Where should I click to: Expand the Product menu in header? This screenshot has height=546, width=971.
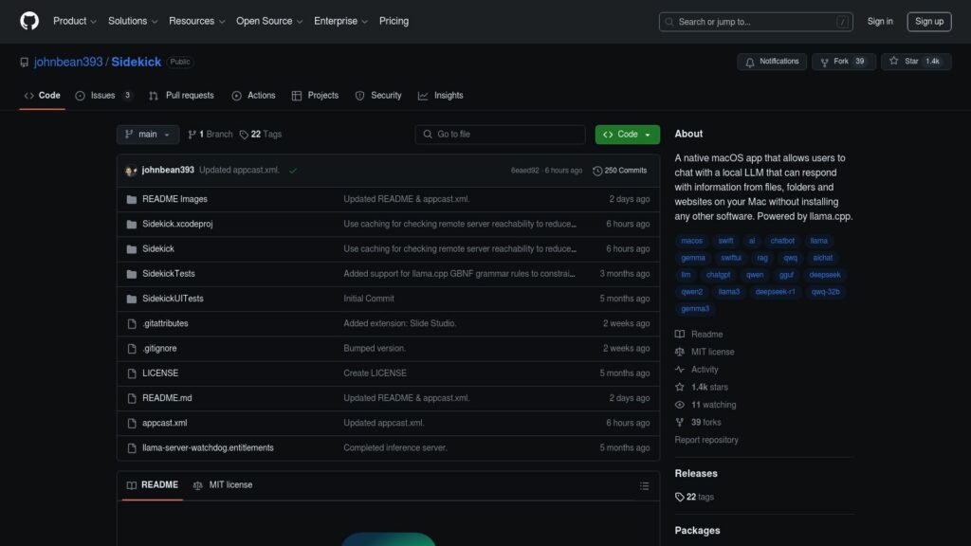75,21
